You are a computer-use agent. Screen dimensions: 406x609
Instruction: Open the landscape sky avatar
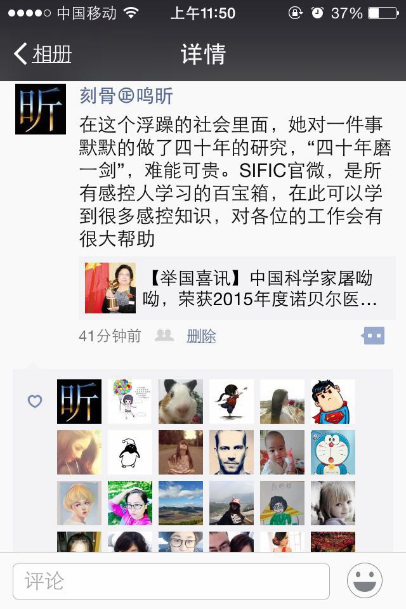click(x=181, y=503)
